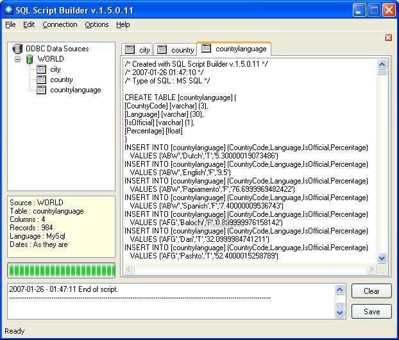This screenshot has height=340, width=399.
Task: Collapse the WORLD tree node
Action: pyautogui.click(x=17, y=59)
